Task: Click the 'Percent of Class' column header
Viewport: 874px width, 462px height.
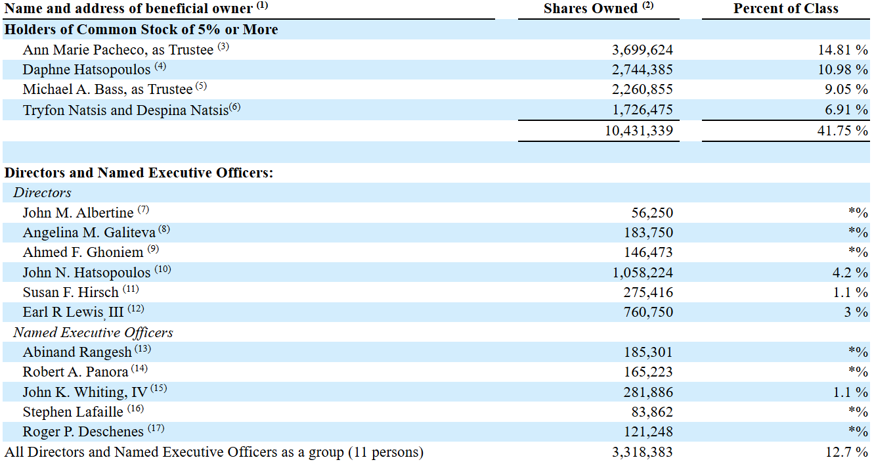Action: pos(786,9)
